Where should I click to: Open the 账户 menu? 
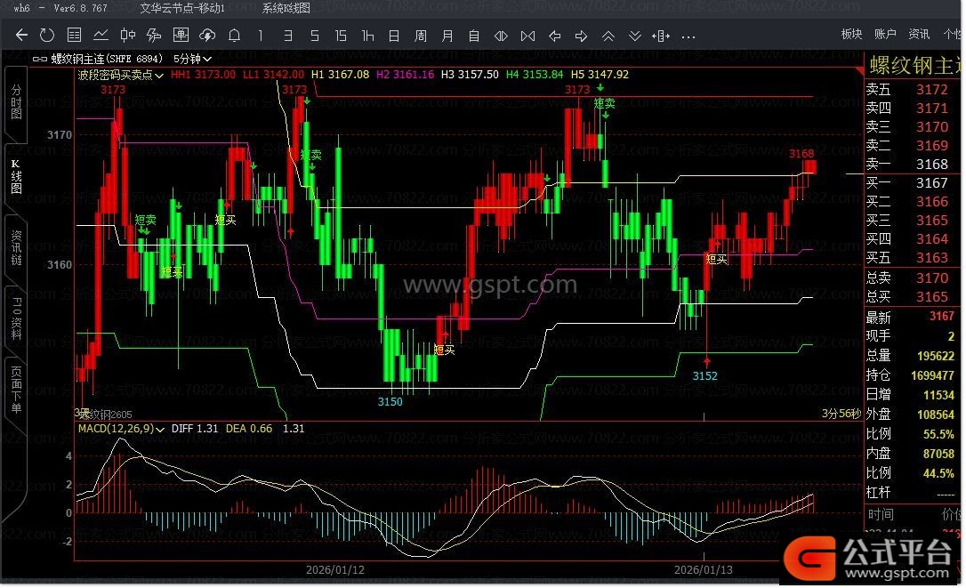[885, 34]
